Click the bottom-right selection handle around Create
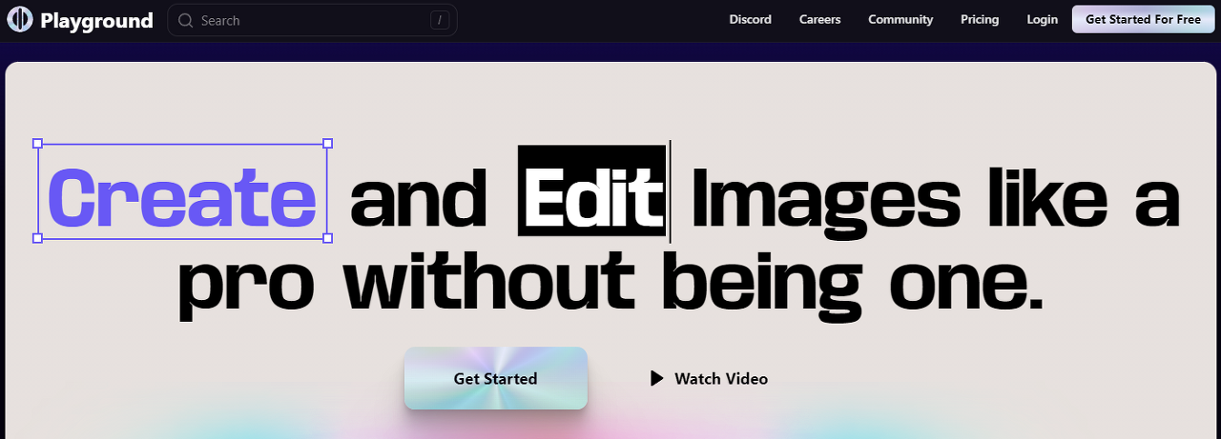Viewport: 1221px width, 439px height. [x=327, y=238]
